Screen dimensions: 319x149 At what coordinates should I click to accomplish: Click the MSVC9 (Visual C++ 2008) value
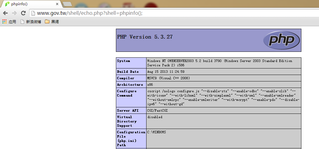[x=168, y=78]
